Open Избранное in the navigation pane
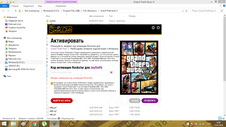 tap(12, 17)
